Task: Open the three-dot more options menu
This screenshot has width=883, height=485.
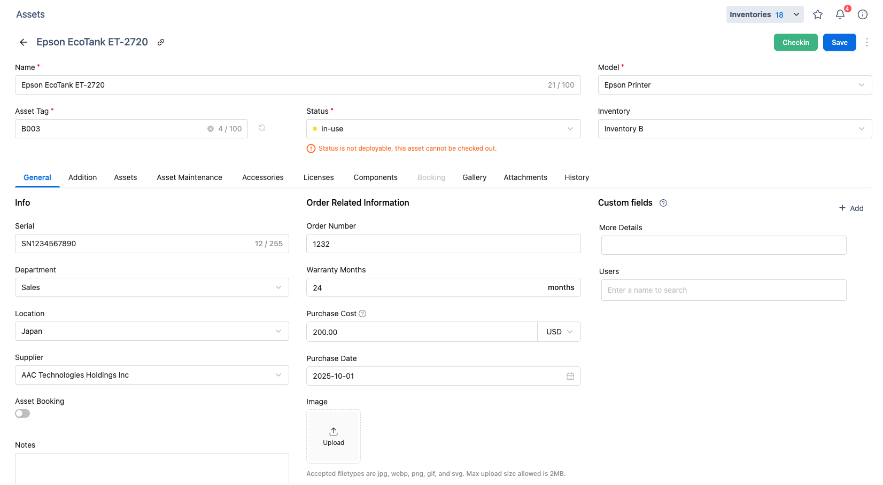Action: pos(866,42)
